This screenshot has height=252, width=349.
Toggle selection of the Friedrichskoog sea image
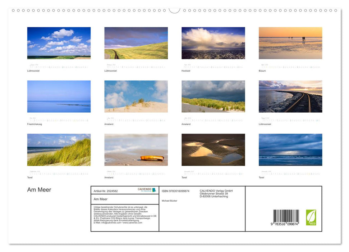59,96
